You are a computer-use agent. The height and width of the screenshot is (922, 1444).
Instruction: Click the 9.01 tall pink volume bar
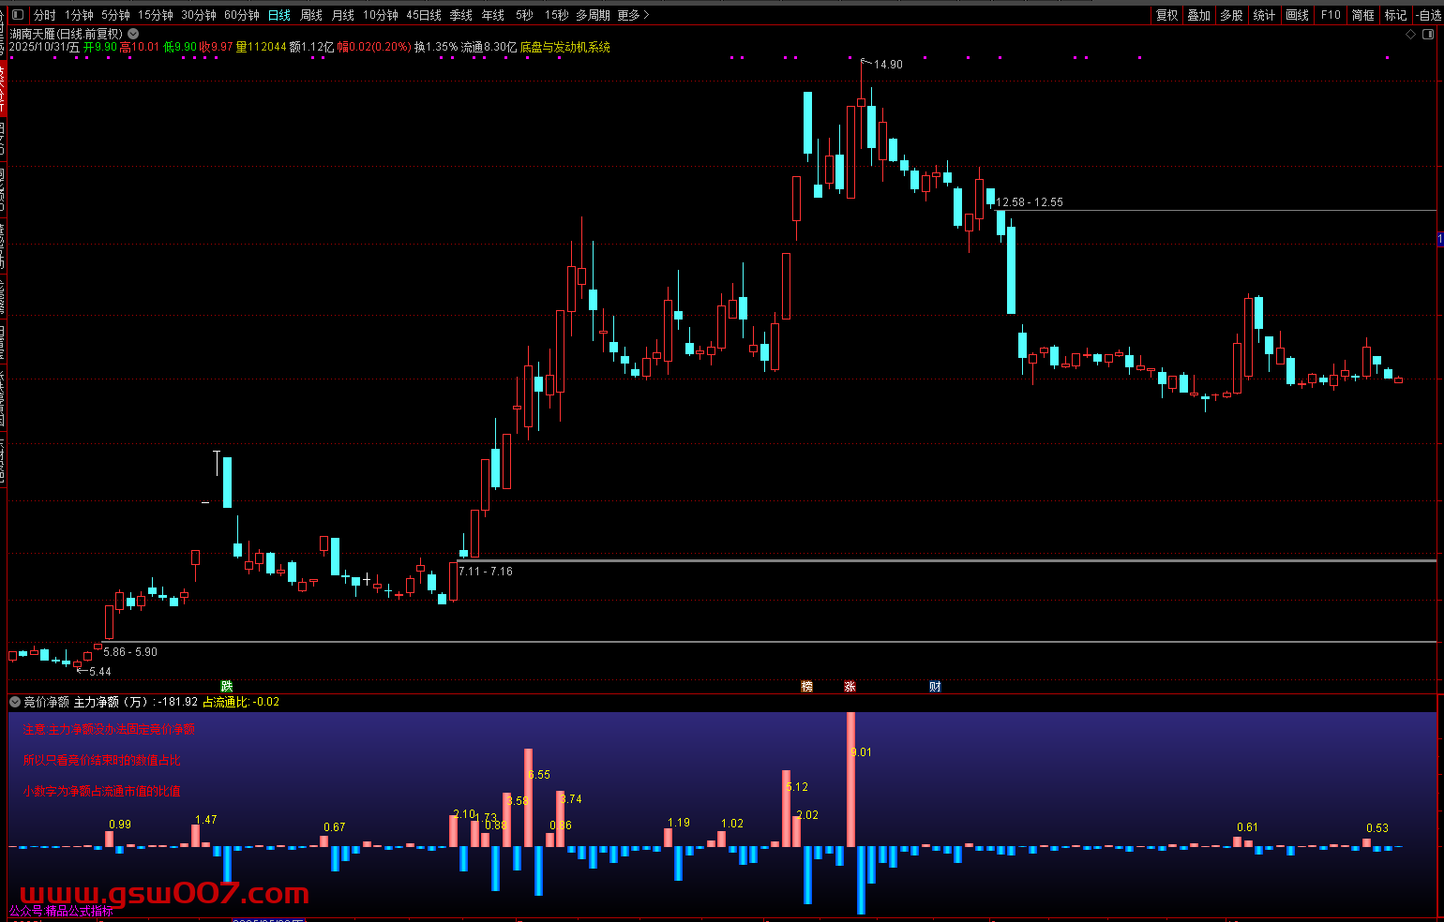850,778
